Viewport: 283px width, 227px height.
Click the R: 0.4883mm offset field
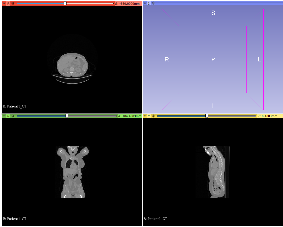coord(267,116)
